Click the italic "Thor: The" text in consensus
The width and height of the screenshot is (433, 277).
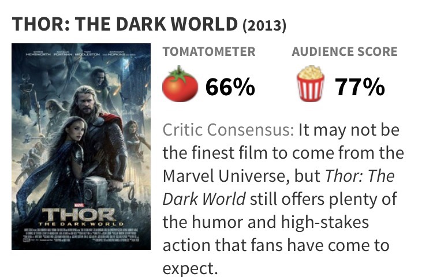click(360, 176)
